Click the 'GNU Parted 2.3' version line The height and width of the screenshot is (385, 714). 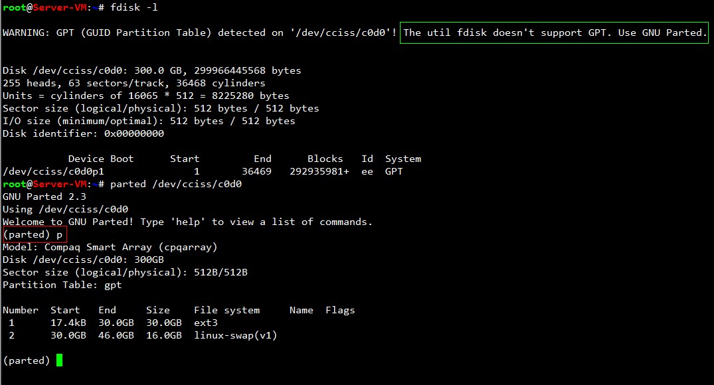tap(45, 196)
